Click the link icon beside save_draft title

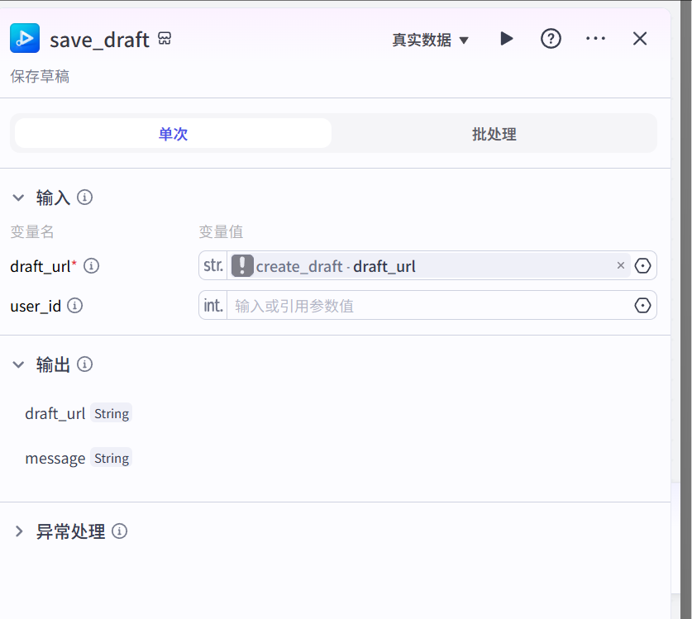[165, 38]
